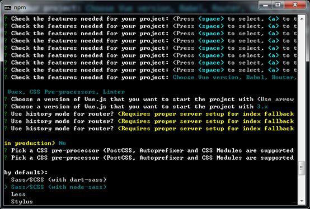The image size is (310, 209).
Task: Choose the Less pre-processor option
Action: (x=18, y=194)
